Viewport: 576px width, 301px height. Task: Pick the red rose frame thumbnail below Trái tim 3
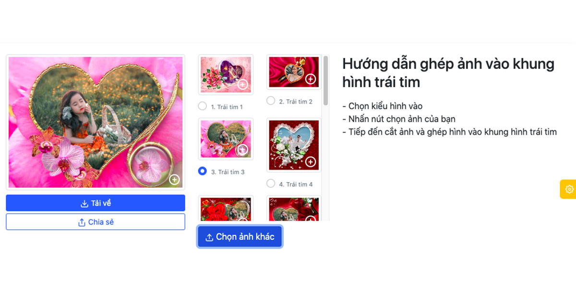pos(226,209)
